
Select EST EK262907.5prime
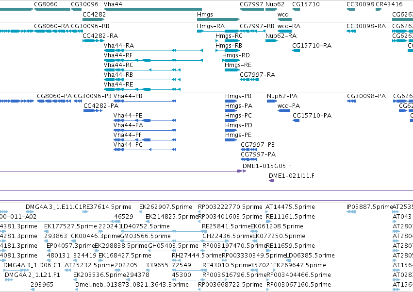[165, 207]
